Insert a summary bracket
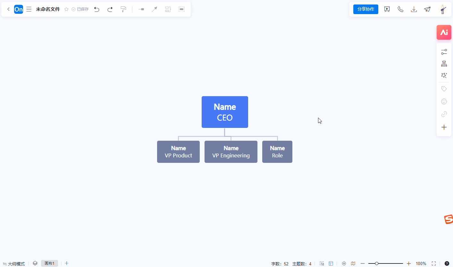Viewport: 453px width, 267px height. point(168,9)
